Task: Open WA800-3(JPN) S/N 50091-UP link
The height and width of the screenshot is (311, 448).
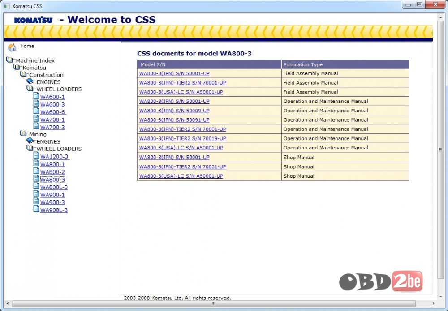Action: pyautogui.click(x=174, y=120)
